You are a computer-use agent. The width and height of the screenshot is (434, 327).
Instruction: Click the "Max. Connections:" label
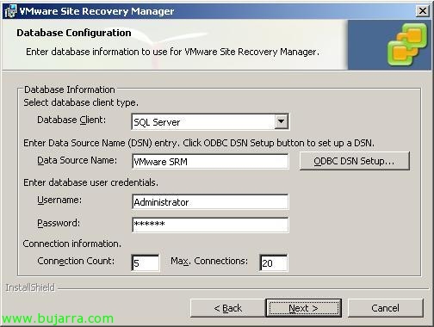(209, 261)
